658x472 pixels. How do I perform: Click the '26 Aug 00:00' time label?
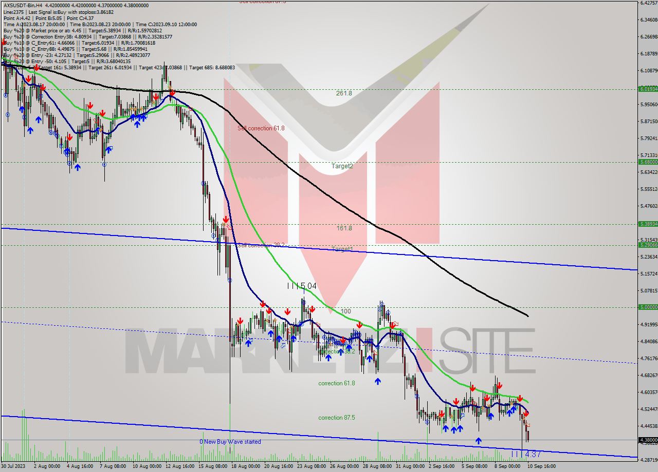coord(345,466)
